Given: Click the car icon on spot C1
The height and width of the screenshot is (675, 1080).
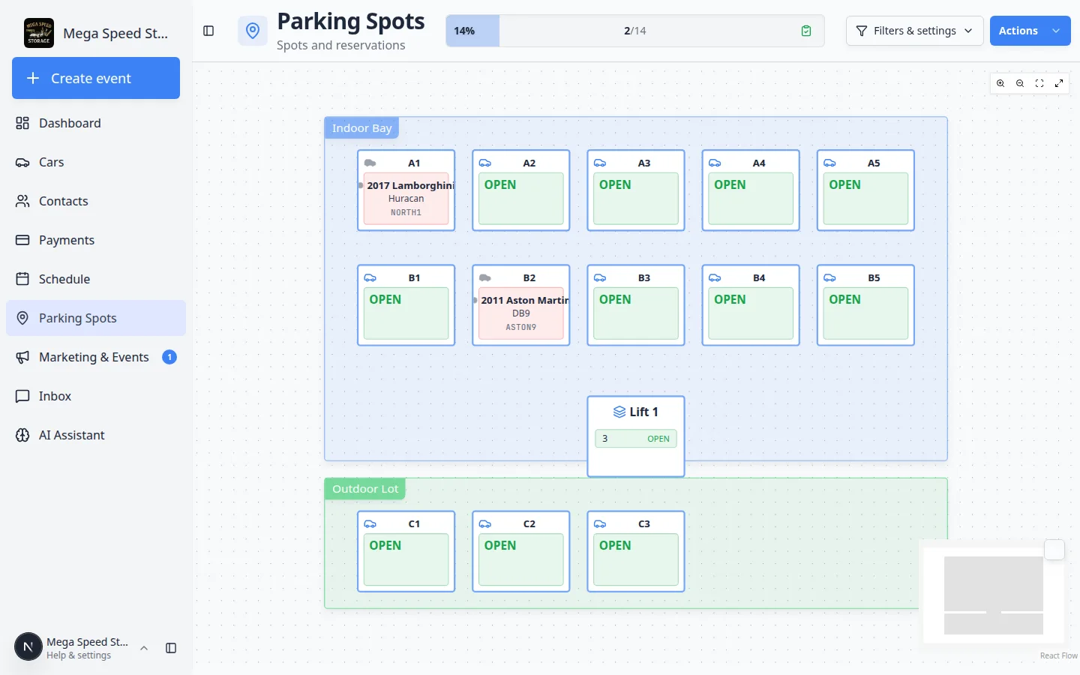Looking at the screenshot, I should (x=370, y=523).
